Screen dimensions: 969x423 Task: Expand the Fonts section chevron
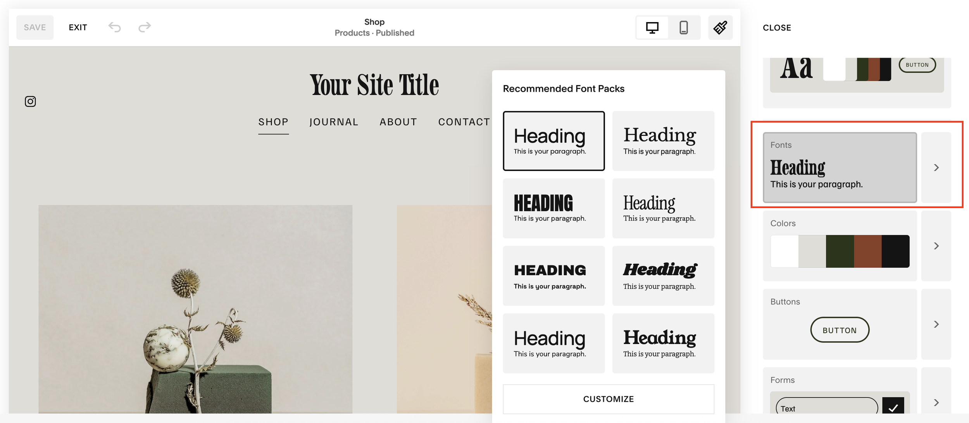point(936,168)
